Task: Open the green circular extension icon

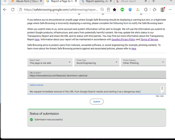Action: click(122, 9)
